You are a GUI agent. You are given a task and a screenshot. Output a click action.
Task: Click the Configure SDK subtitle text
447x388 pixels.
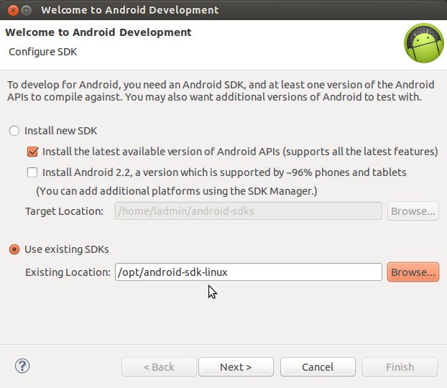[x=43, y=52]
